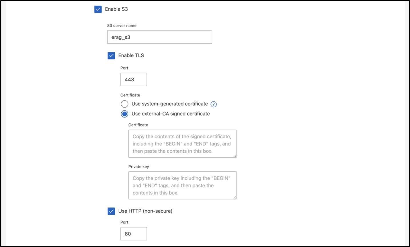Screen dimensions: 410x247
Task: Click the "Enable TLS" label text
Action: click(131, 55)
